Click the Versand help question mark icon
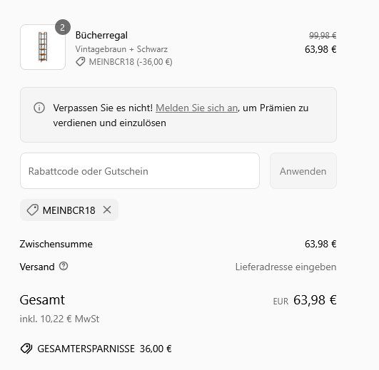 (64, 266)
